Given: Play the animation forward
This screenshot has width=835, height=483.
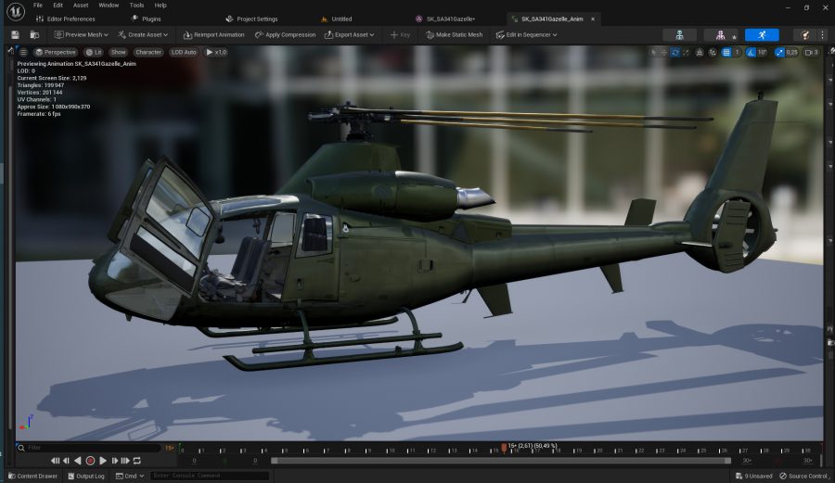Looking at the screenshot, I should 102,461.
